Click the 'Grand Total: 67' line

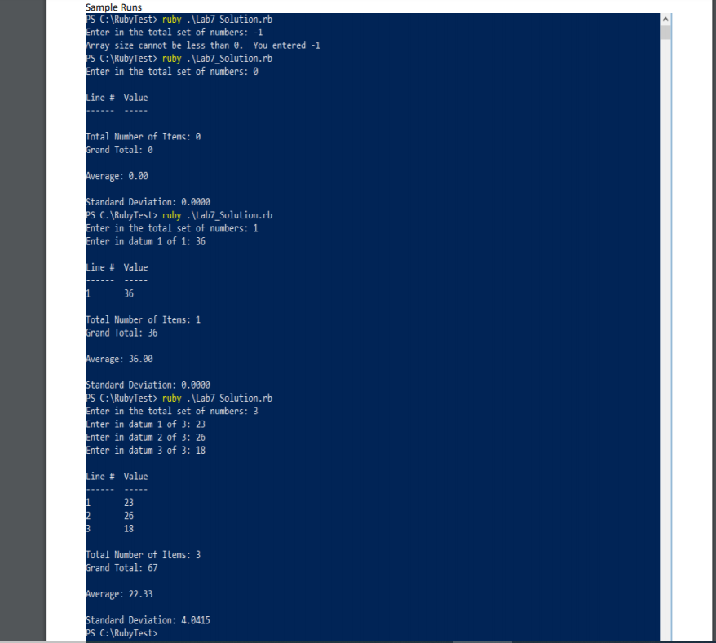(x=122, y=569)
